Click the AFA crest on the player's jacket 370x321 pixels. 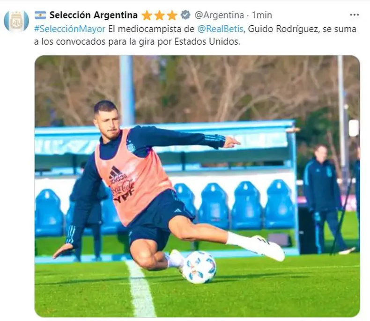pos(131,146)
